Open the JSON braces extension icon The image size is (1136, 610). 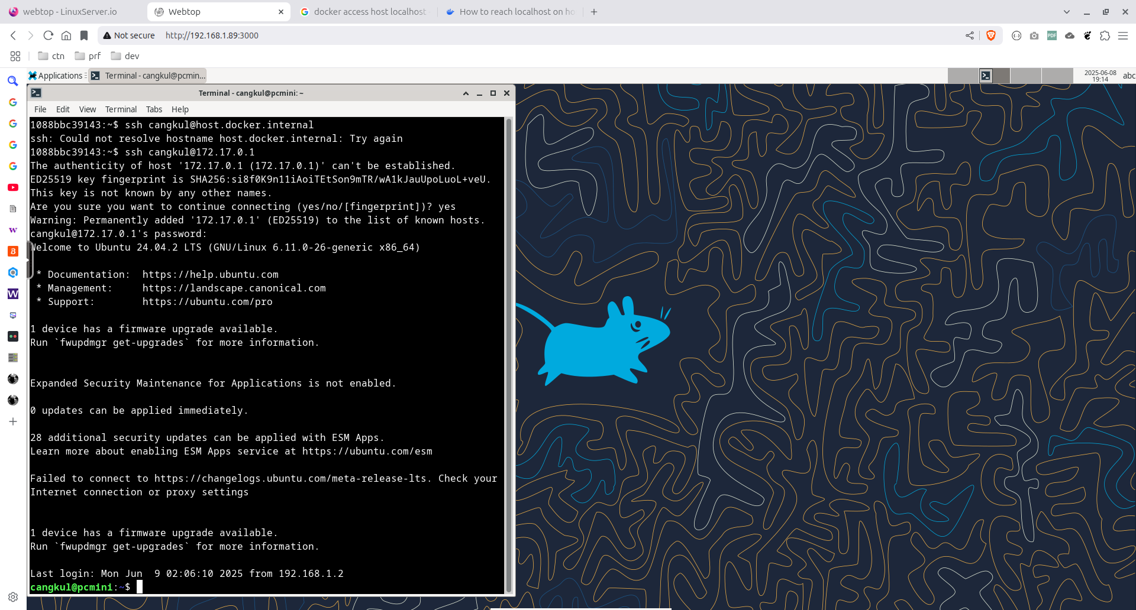click(1016, 35)
